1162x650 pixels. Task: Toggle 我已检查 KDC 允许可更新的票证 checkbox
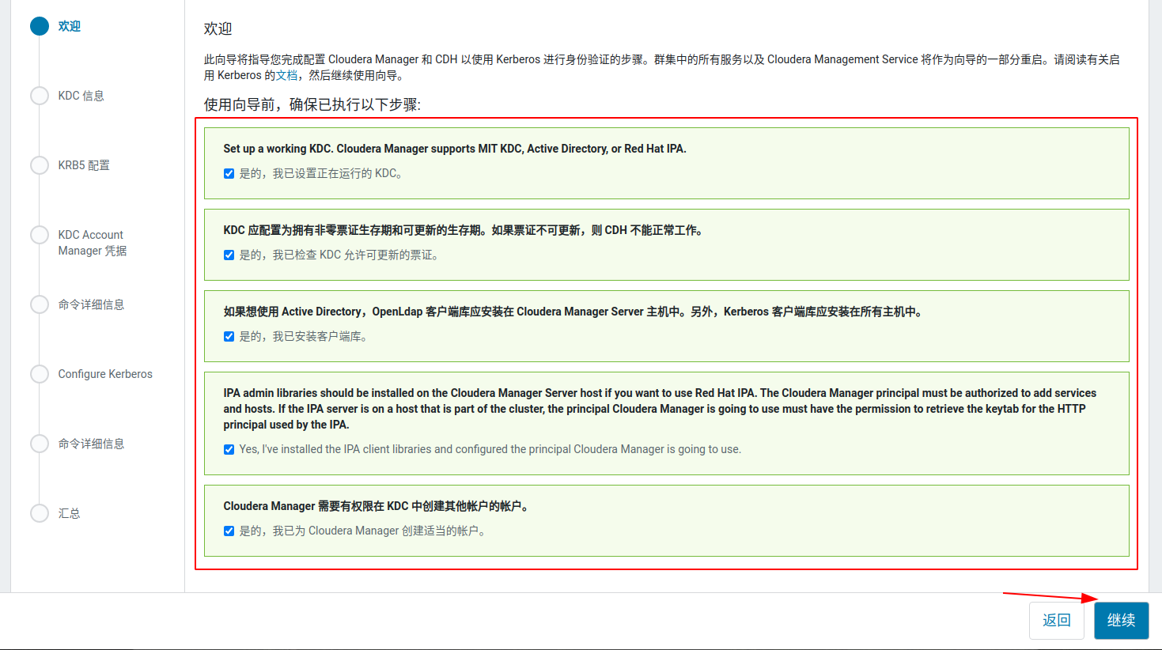[x=229, y=255]
